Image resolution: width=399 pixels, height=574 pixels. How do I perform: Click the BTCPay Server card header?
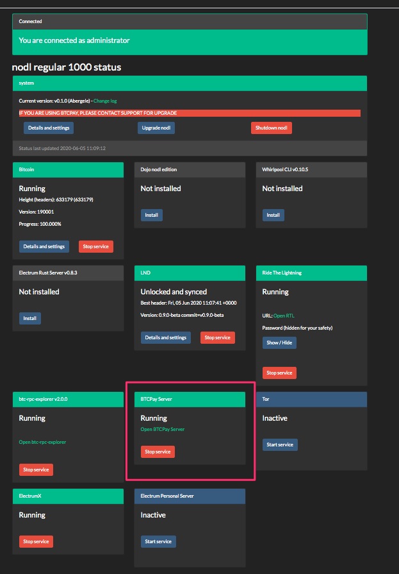click(190, 399)
